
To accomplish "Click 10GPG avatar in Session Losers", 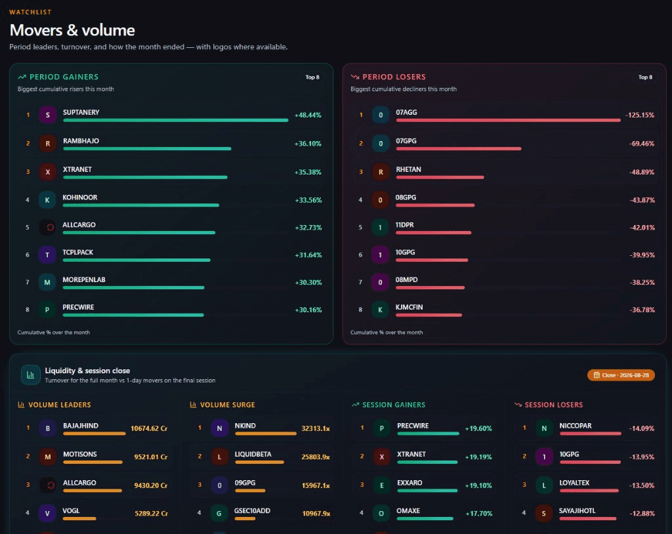I will click(544, 457).
